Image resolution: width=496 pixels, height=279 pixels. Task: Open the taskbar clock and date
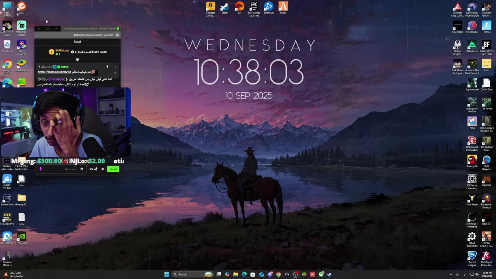tap(487, 274)
